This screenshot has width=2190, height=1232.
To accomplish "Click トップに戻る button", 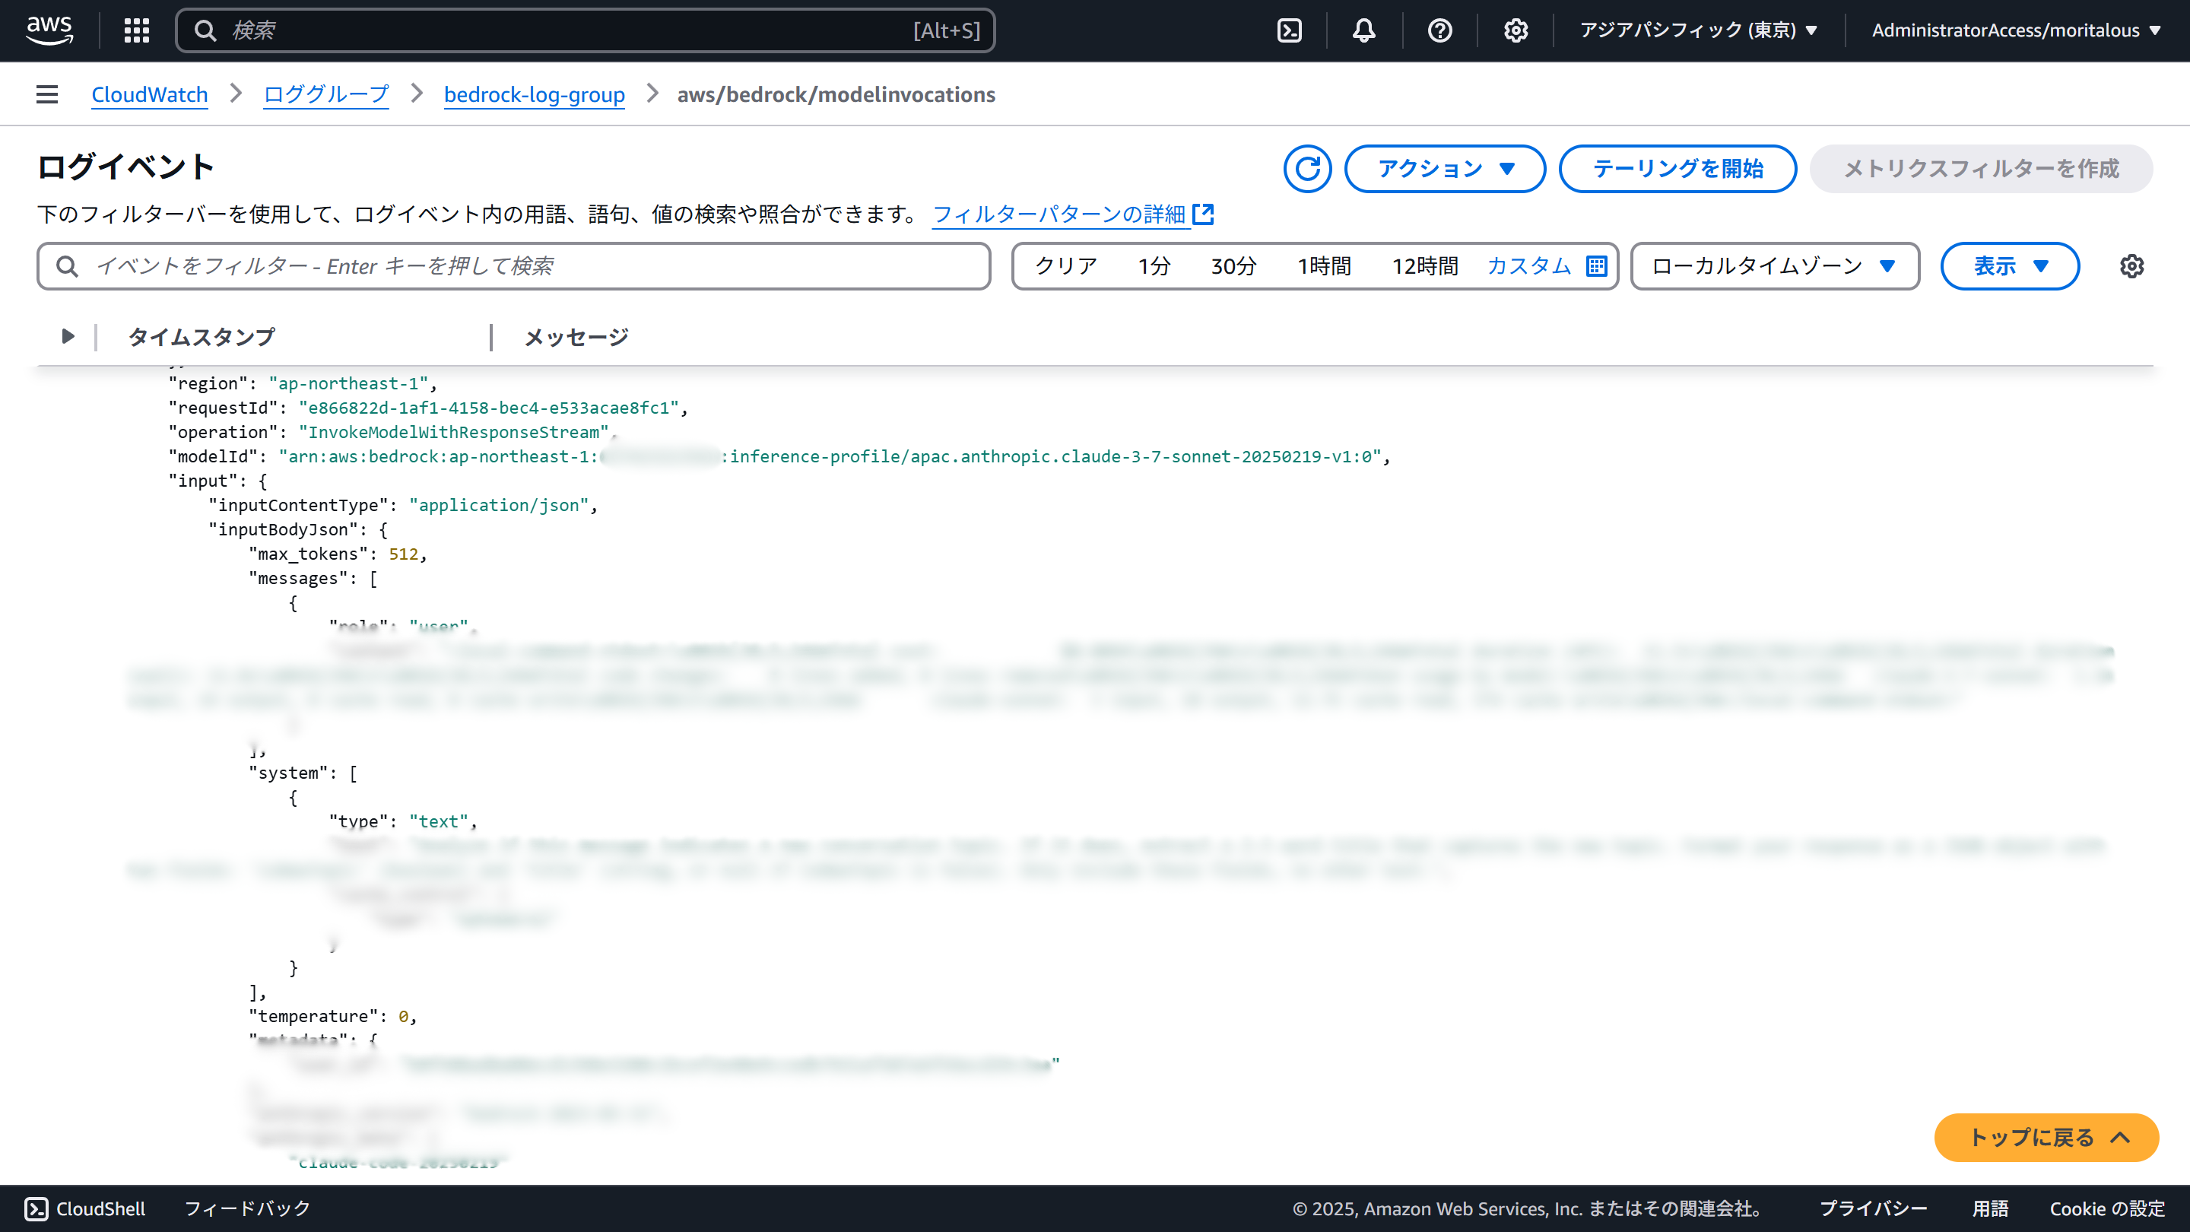I will coord(2046,1138).
